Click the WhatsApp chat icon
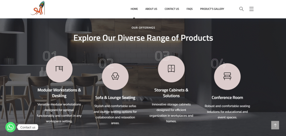 tap(11, 127)
